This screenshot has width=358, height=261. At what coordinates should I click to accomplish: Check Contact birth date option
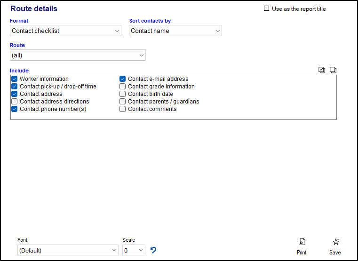(x=123, y=94)
